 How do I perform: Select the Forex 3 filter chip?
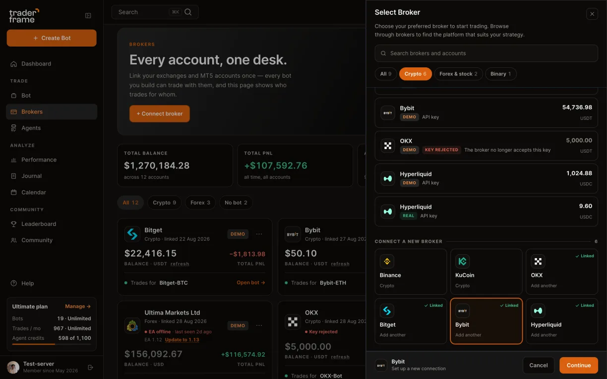point(200,203)
